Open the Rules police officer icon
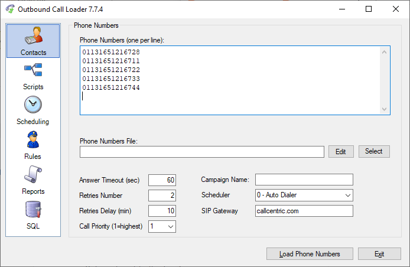 33,141
